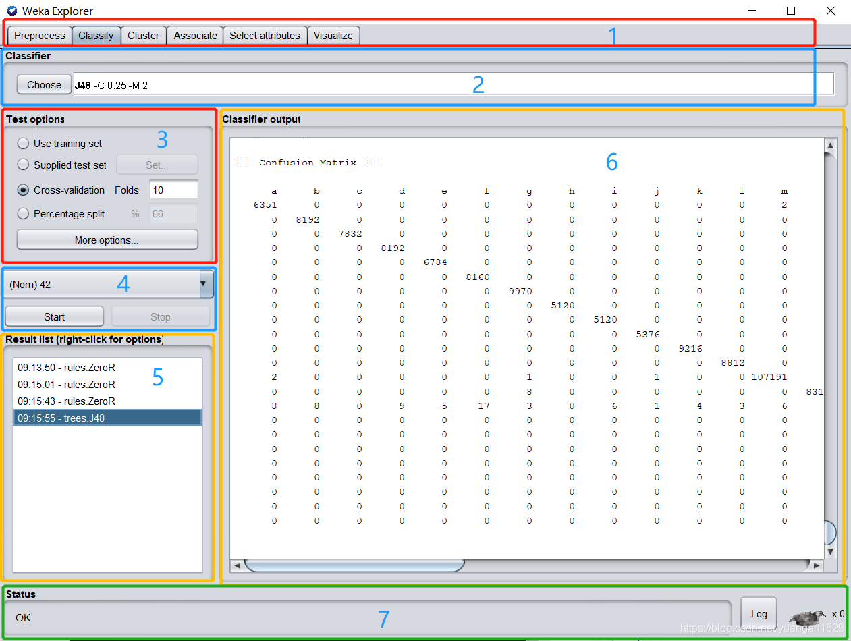Click the value 8160 in matrix
851x641 pixels.
click(x=477, y=277)
